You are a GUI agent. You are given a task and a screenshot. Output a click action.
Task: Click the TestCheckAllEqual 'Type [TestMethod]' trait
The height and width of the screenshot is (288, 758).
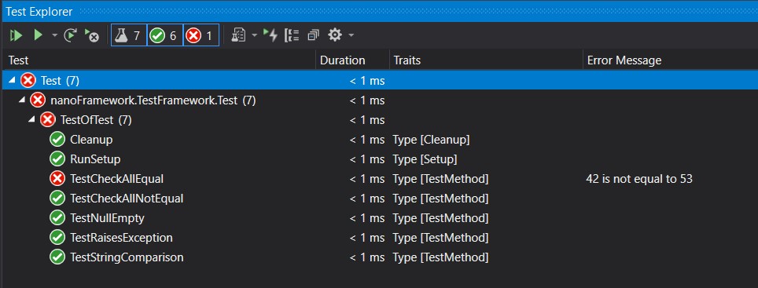click(x=441, y=179)
